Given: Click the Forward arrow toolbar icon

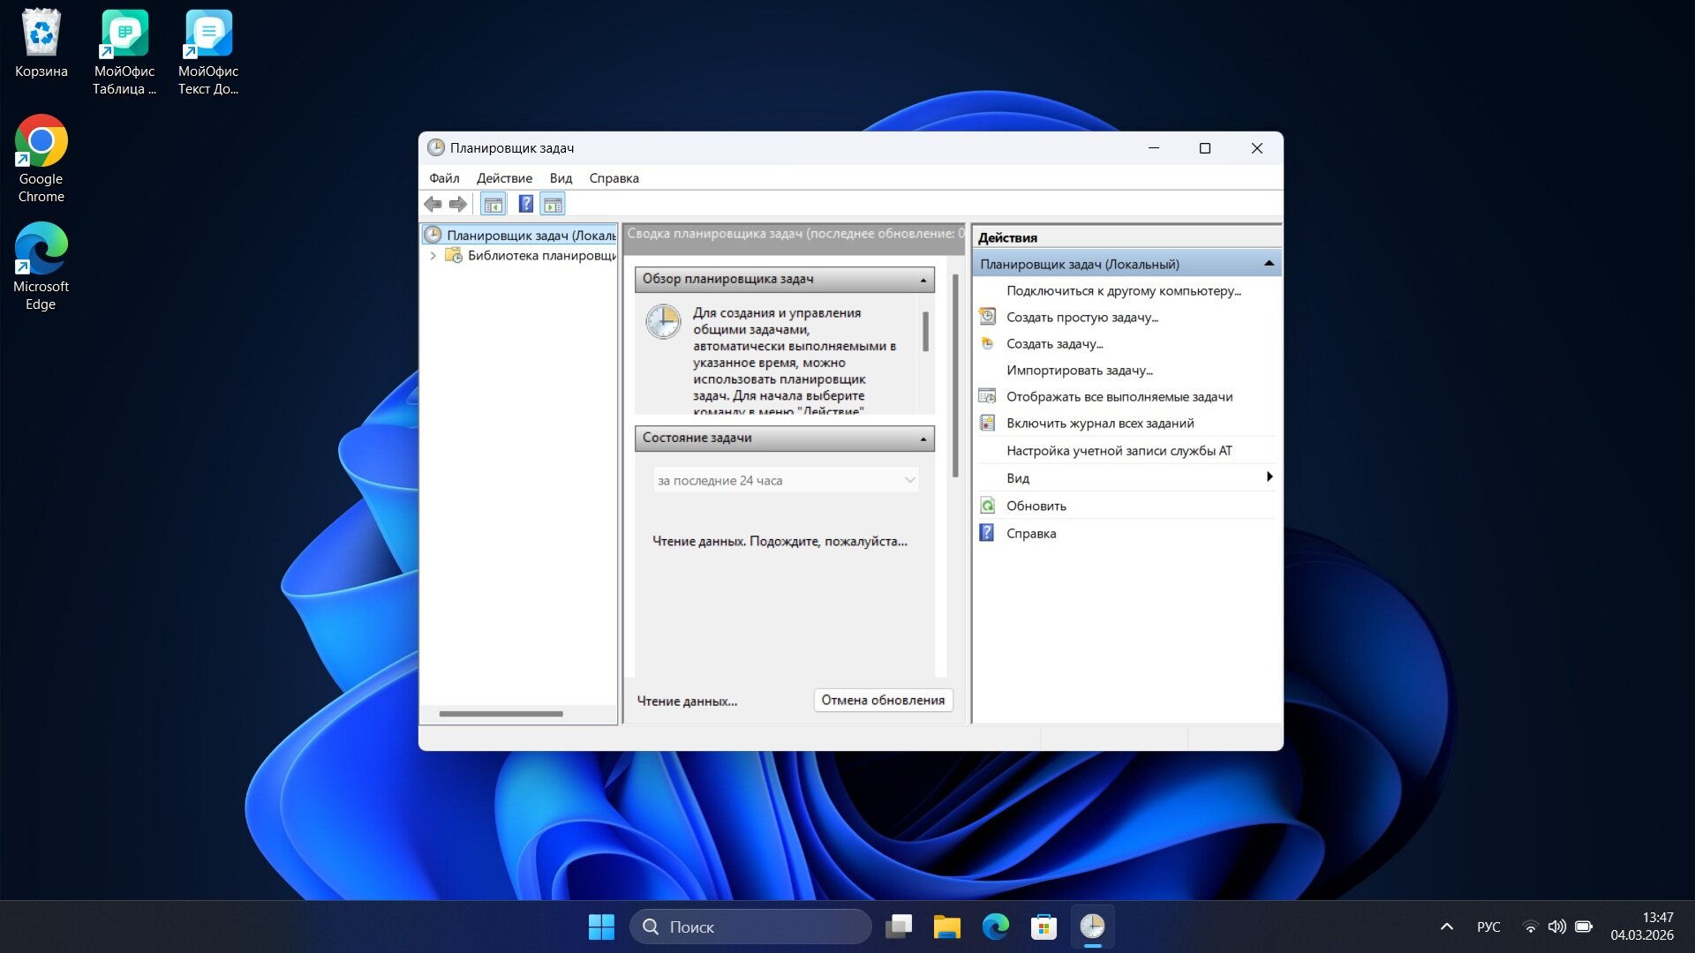Looking at the screenshot, I should coord(457,205).
